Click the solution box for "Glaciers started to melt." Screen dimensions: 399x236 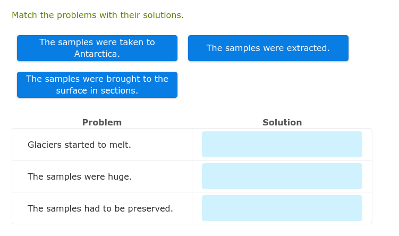(x=282, y=144)
